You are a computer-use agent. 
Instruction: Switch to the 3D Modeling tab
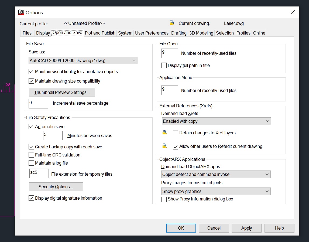(201, 33)
